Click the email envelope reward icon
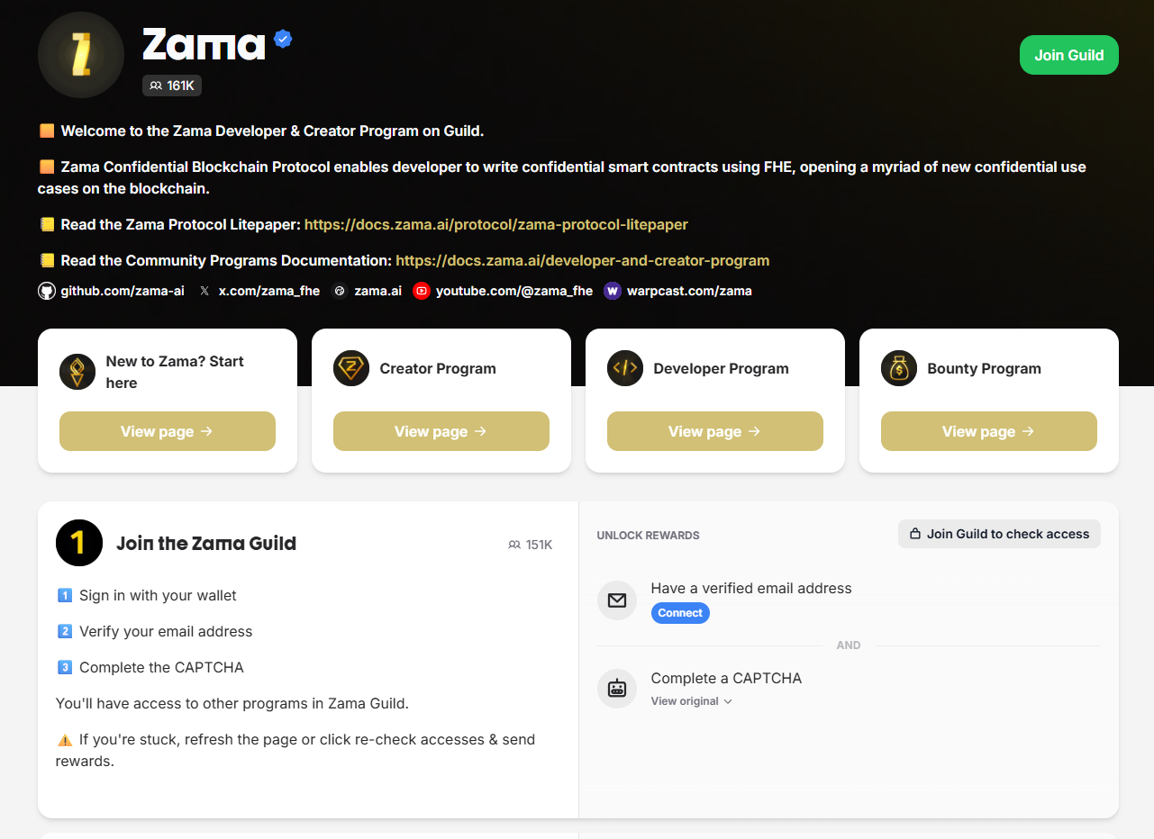The image size is (1154, 839). click(x=616, y=600)
